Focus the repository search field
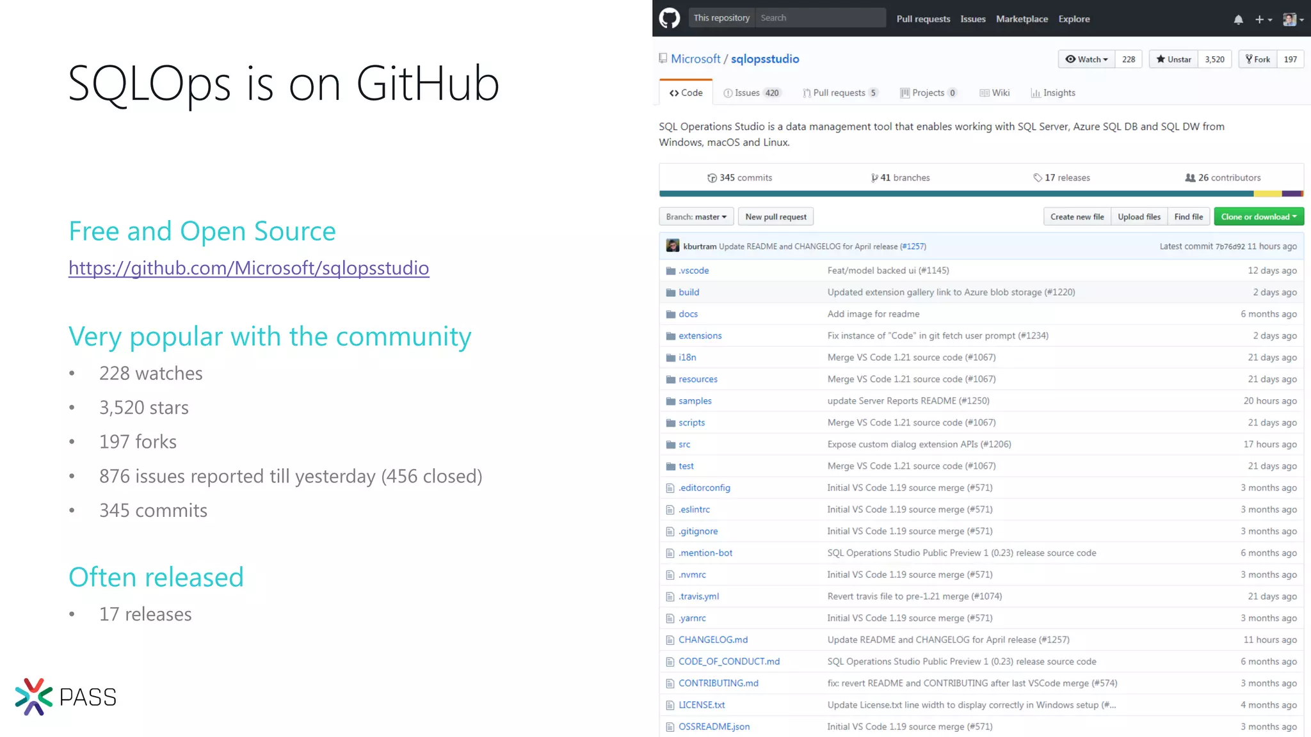1311x737 pixels. (821, 18)
